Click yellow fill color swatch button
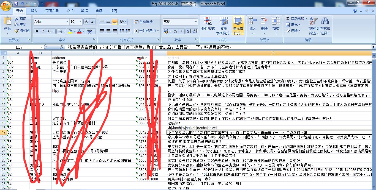The width and height of the screenshot is (376, 190). (70, 31)
